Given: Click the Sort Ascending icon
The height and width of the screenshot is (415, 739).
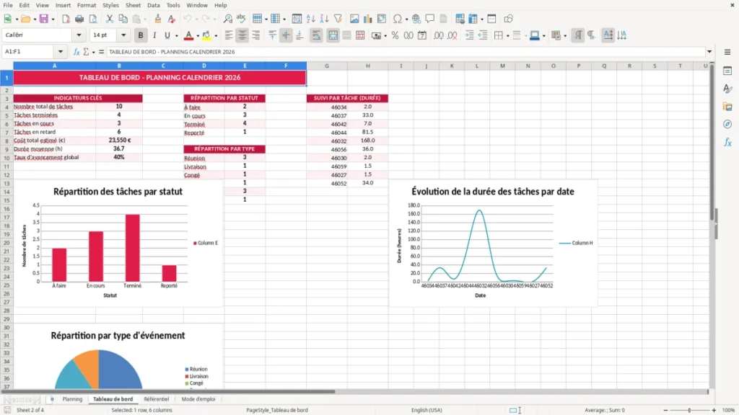Looking at the screenshot, I should point(310,19).
